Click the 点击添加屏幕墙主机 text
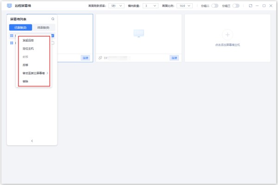Viewport: 278px width, 185px height. (227, 45)
